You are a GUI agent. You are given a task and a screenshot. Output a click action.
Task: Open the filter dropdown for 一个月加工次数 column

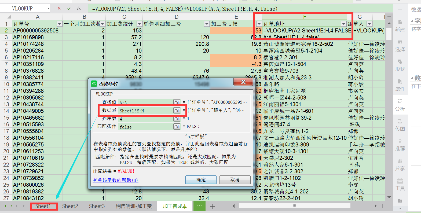pos(102,24)
